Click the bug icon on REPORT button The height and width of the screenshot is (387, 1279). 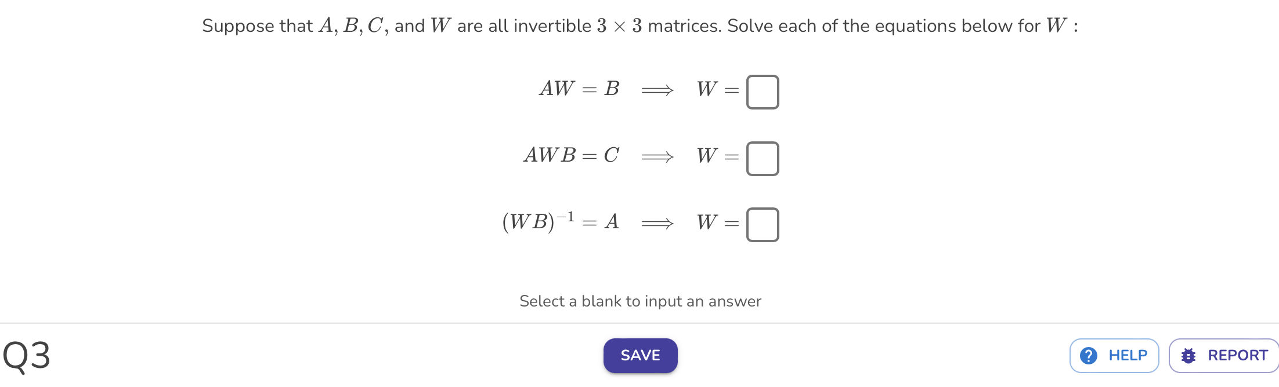(1188, 355)
